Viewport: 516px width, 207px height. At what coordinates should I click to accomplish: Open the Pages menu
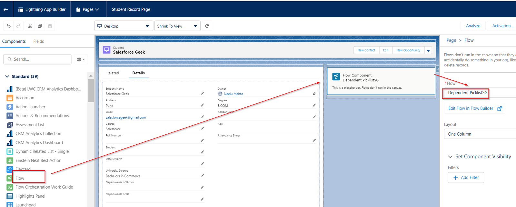point(88,9)
